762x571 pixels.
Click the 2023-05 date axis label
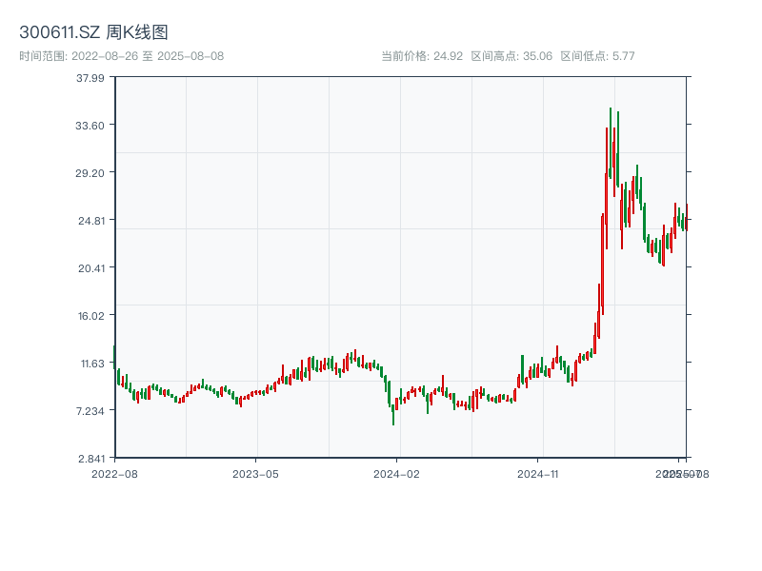click(256, 473)
